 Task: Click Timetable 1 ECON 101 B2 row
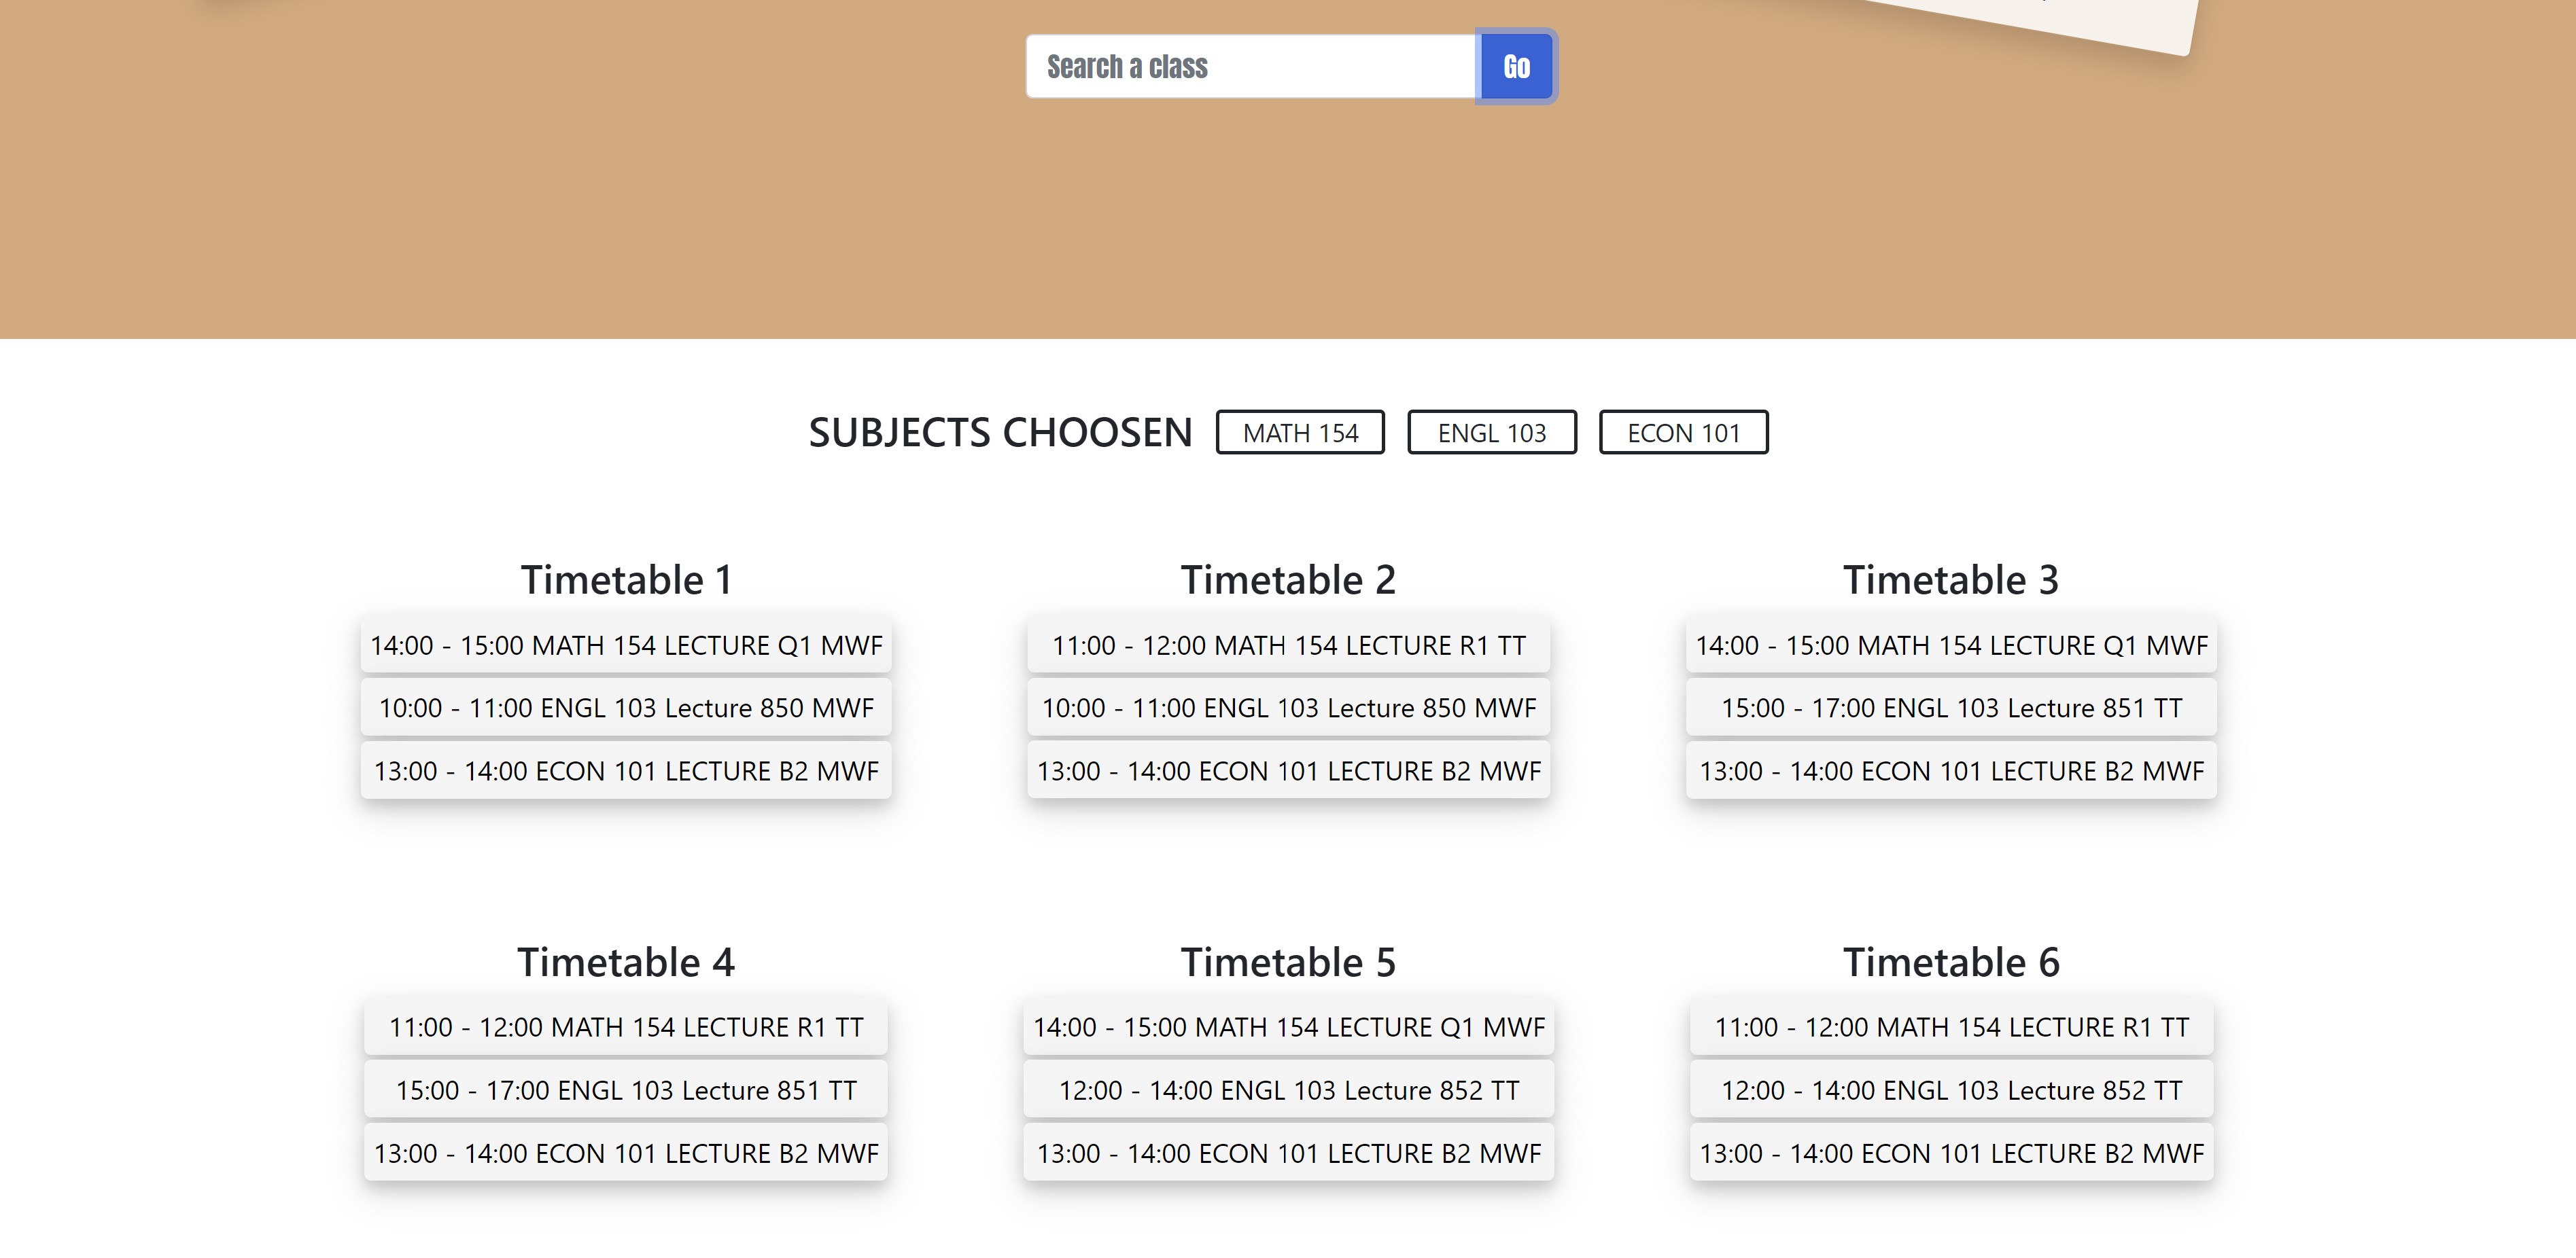click(626, 772)
